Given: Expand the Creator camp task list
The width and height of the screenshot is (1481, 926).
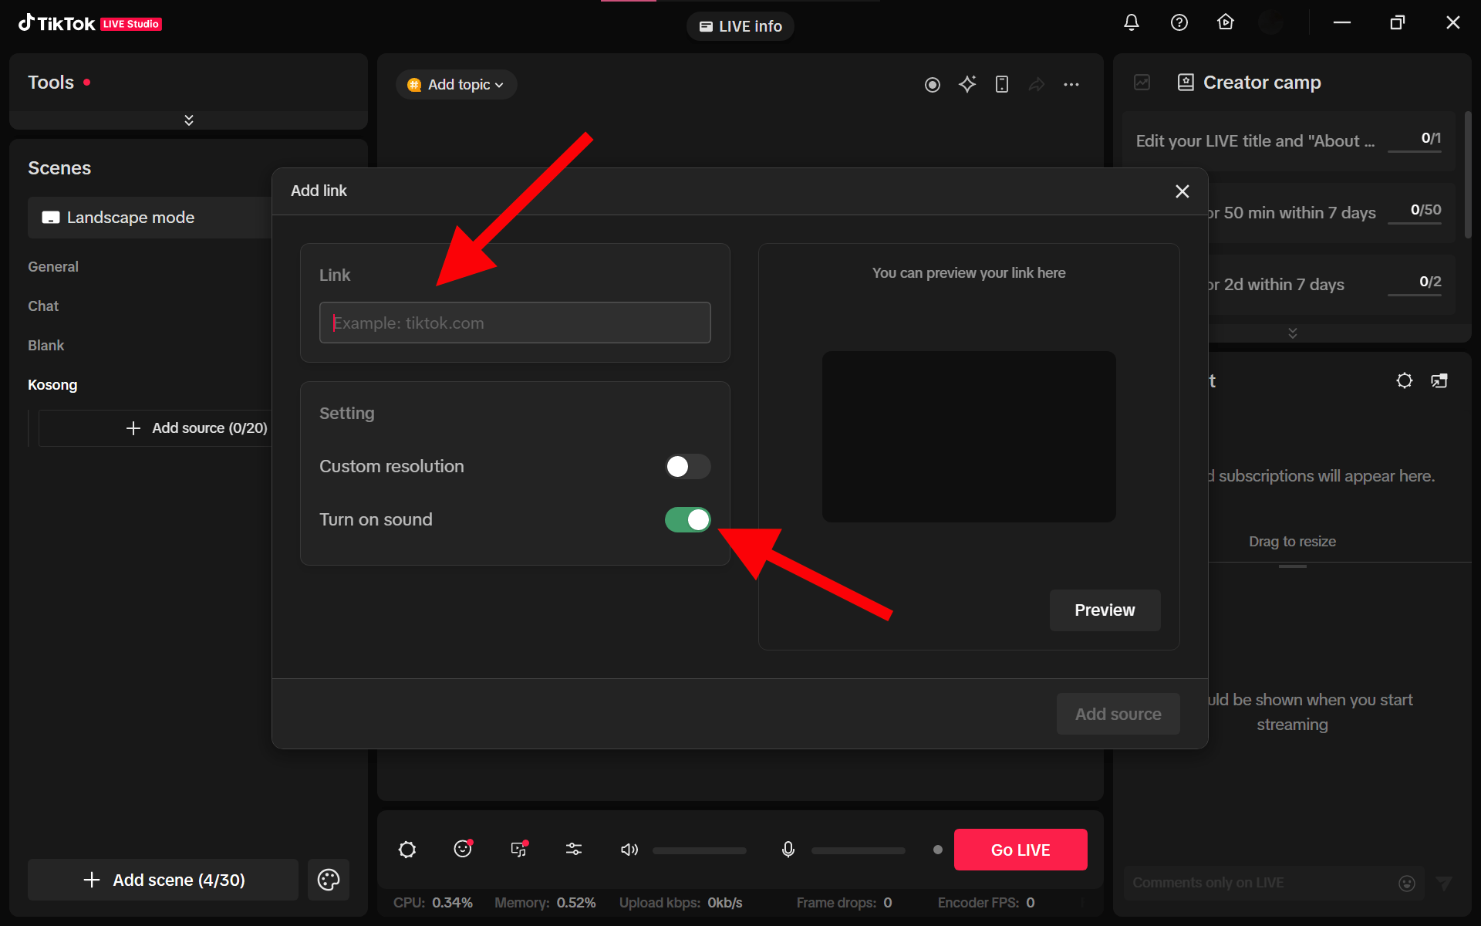Looking at the screenshot, I should click(x=1293, y=333).
